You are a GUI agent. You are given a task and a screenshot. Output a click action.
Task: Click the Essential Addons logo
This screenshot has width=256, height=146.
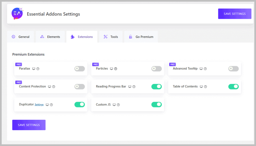(17, 14)
